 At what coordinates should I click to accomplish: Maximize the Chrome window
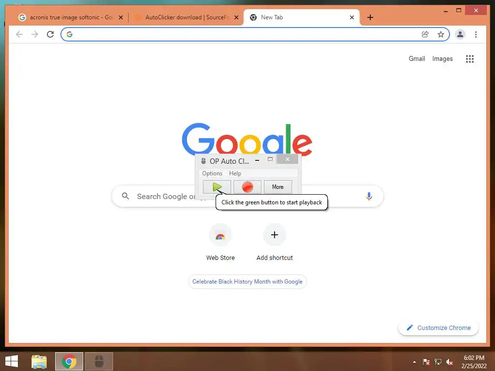[x=459, y=10]
